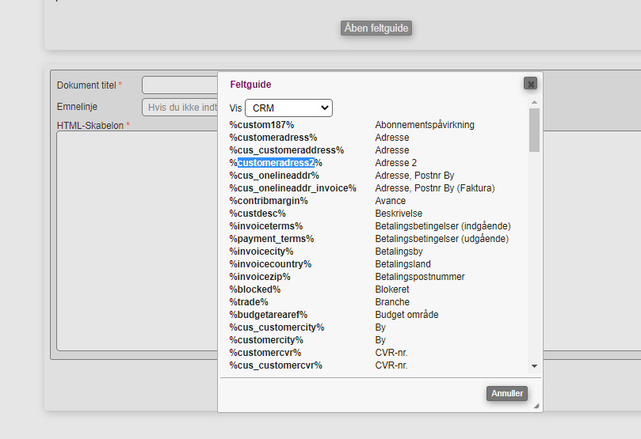Select the %contribmargin% Avance field
The image size is (641, 439).
269,201
